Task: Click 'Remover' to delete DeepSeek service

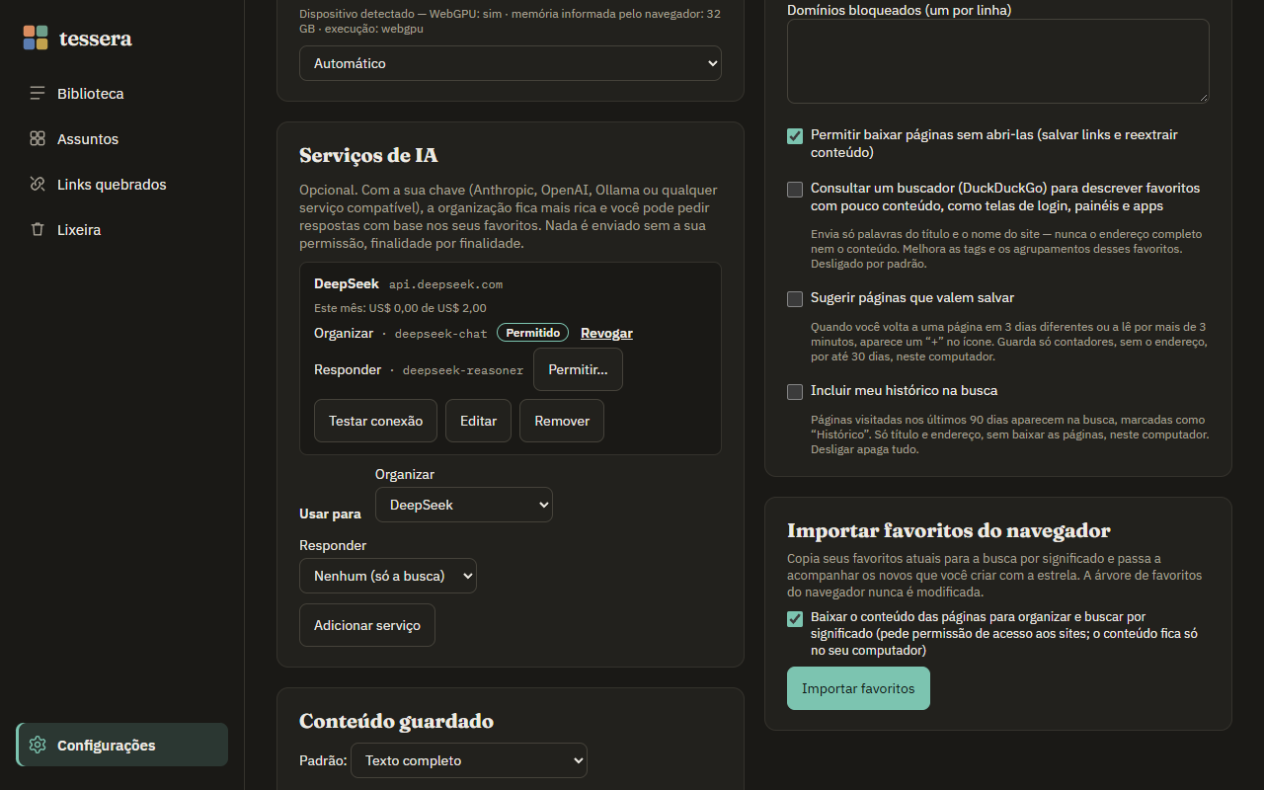Action: pos(562,421)
